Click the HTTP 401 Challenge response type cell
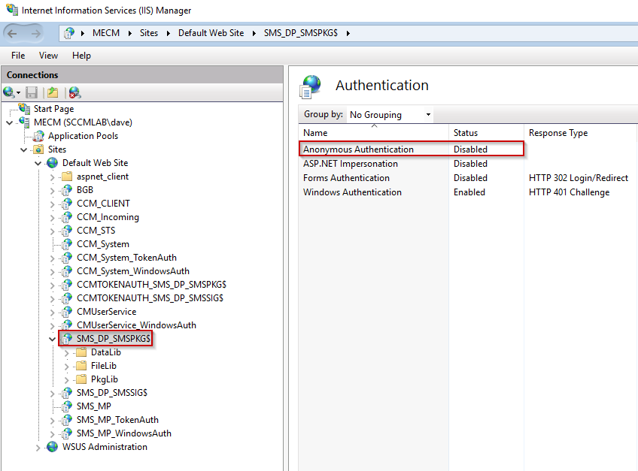 point(569,192)
